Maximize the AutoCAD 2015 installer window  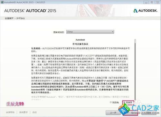[x=152, y=2]
